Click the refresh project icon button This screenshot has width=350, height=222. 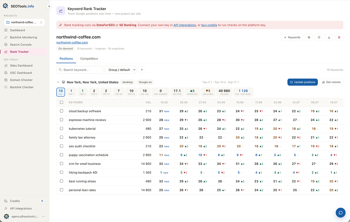(319, 37)
